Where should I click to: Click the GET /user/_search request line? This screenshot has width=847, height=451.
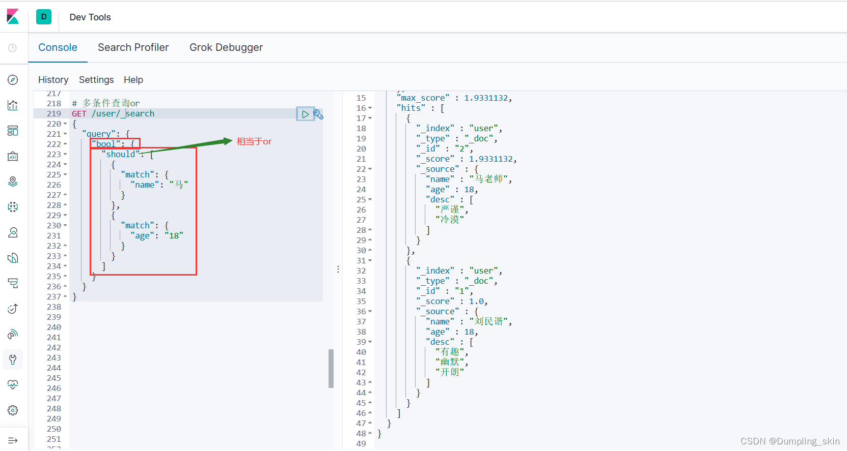[113, 113]
